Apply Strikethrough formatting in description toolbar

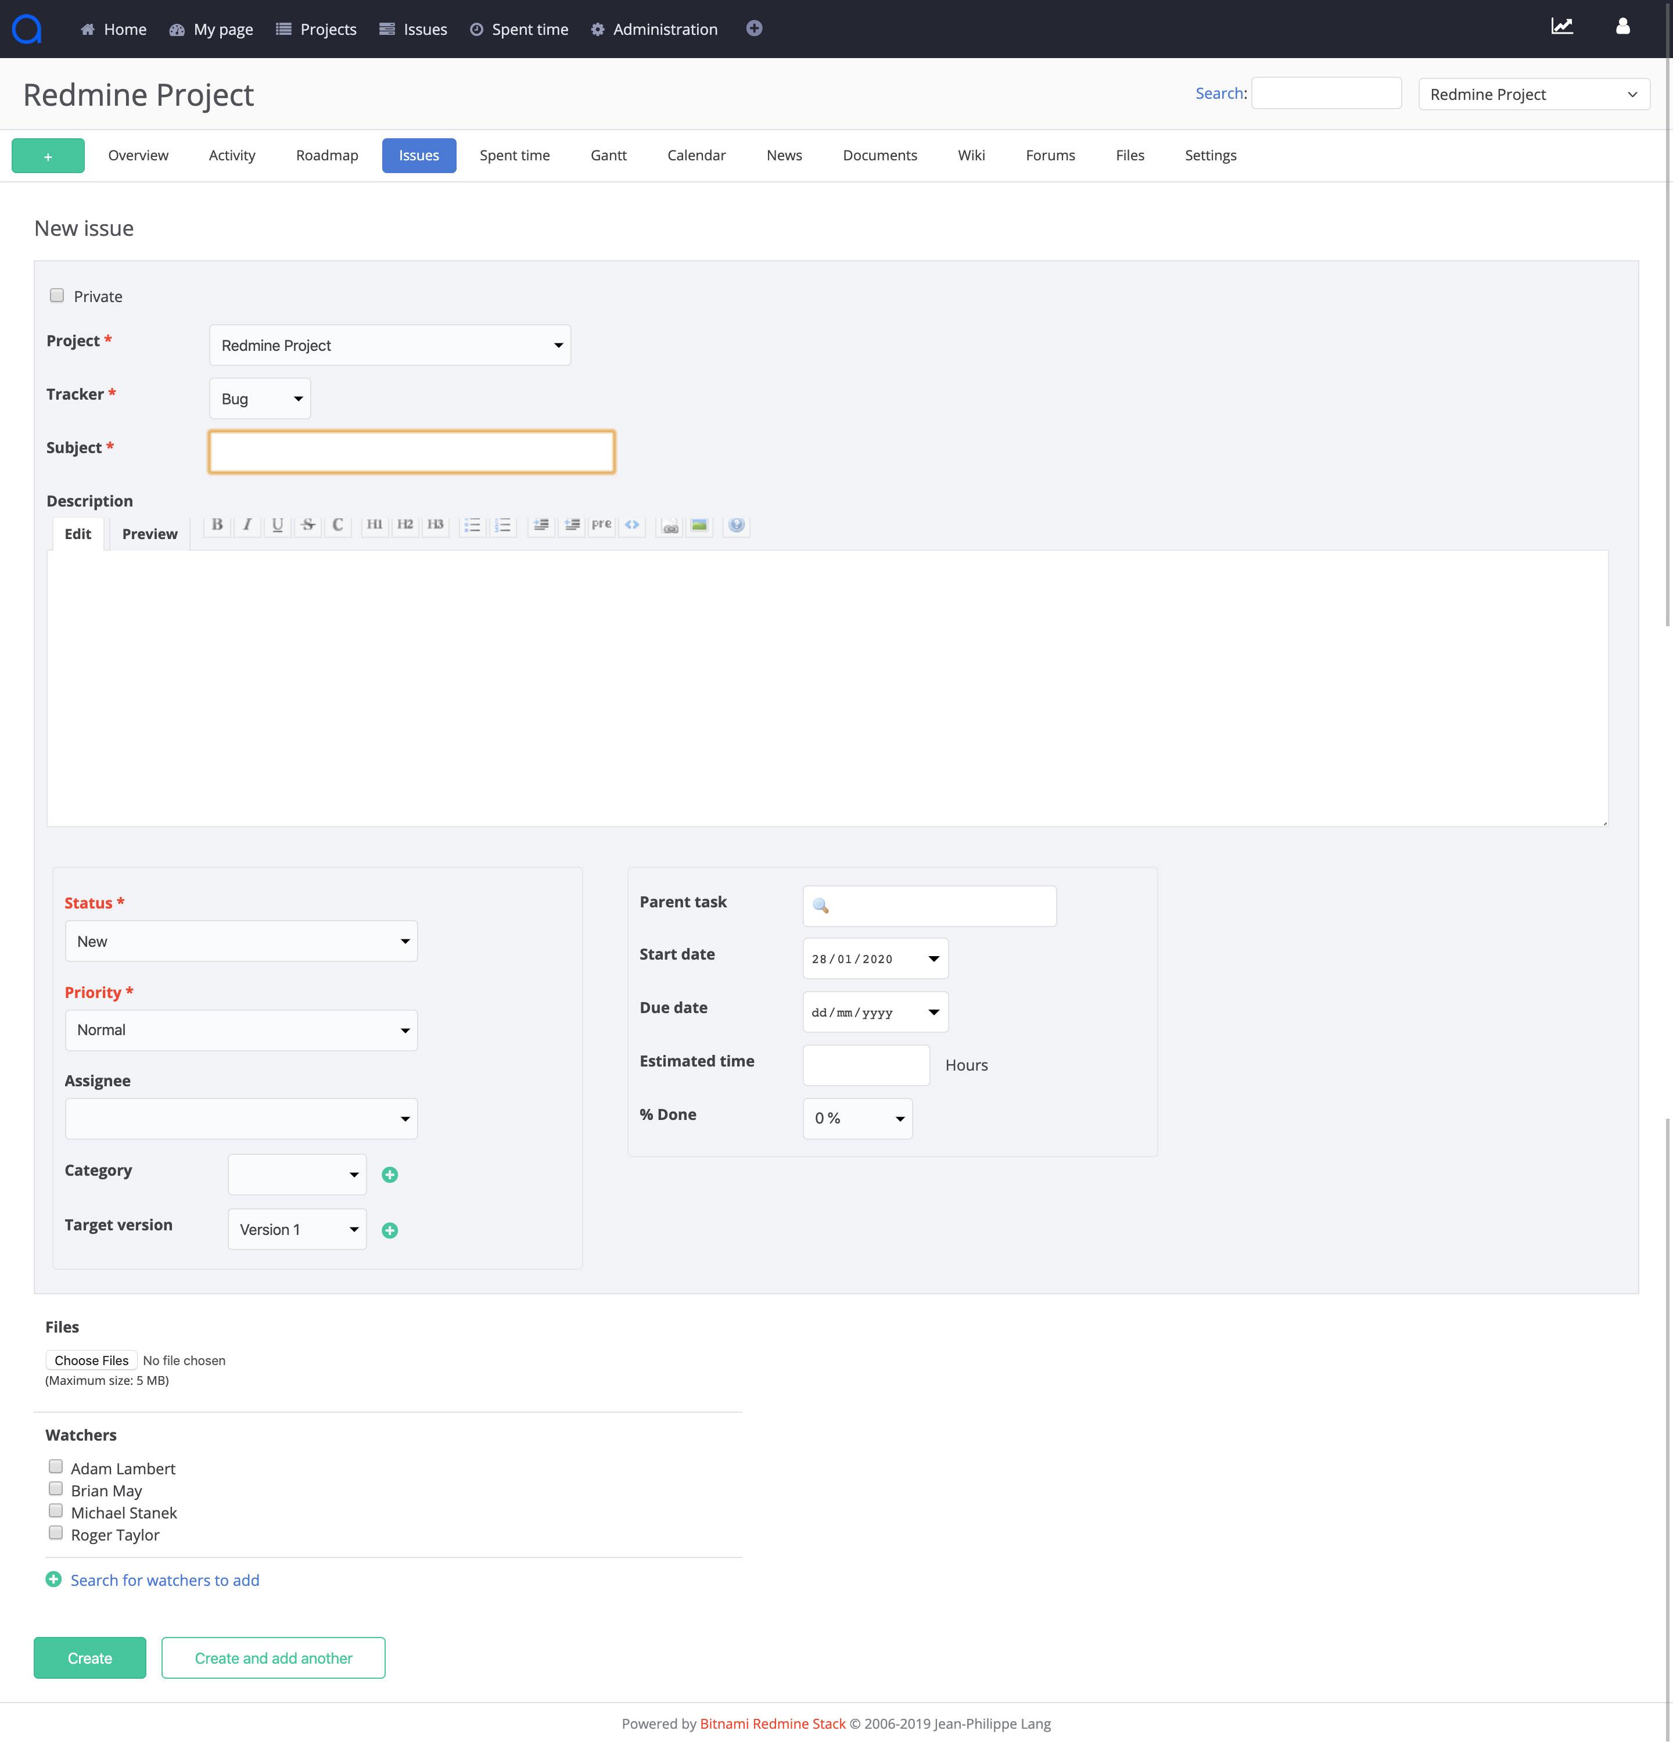(308, 525)
